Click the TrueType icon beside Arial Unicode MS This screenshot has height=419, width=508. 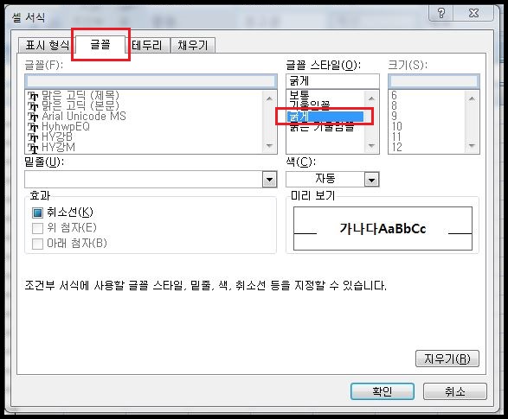33,117
